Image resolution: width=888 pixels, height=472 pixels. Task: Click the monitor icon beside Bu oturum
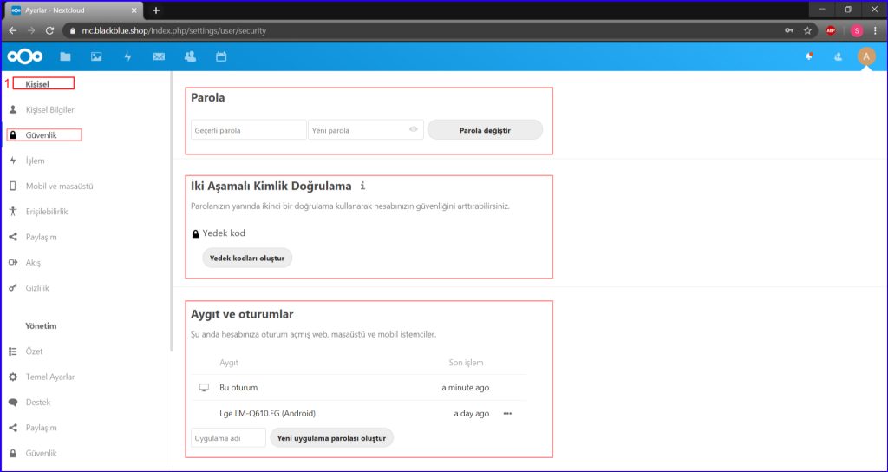(x=204, y=388)
